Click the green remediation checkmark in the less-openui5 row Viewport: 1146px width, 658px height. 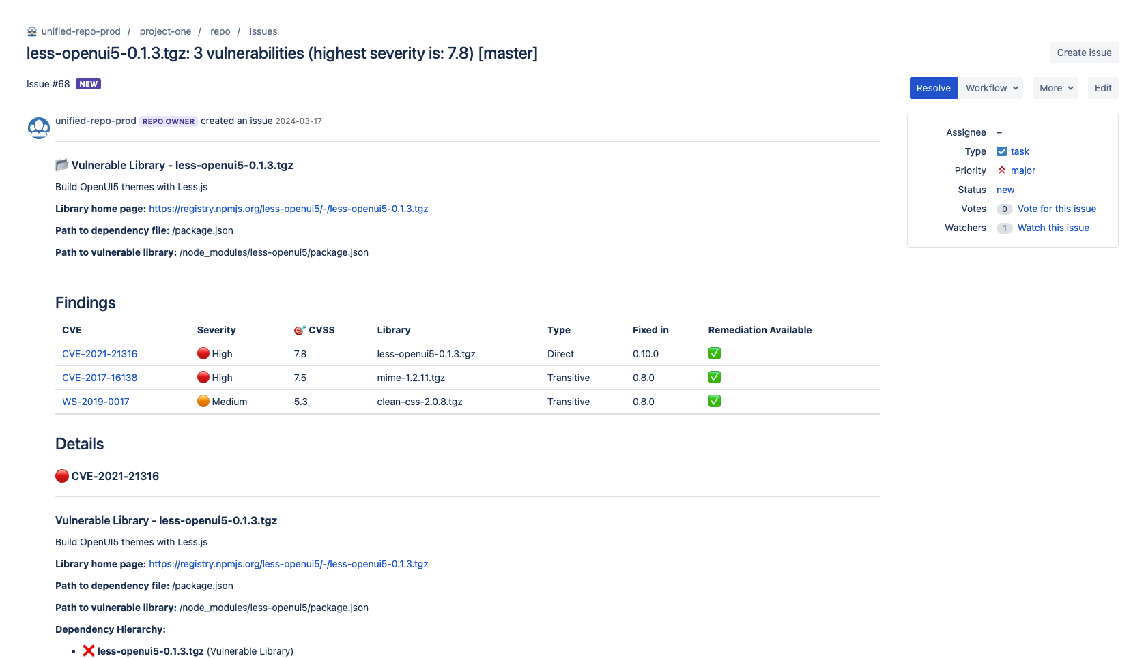coord(715,353)
